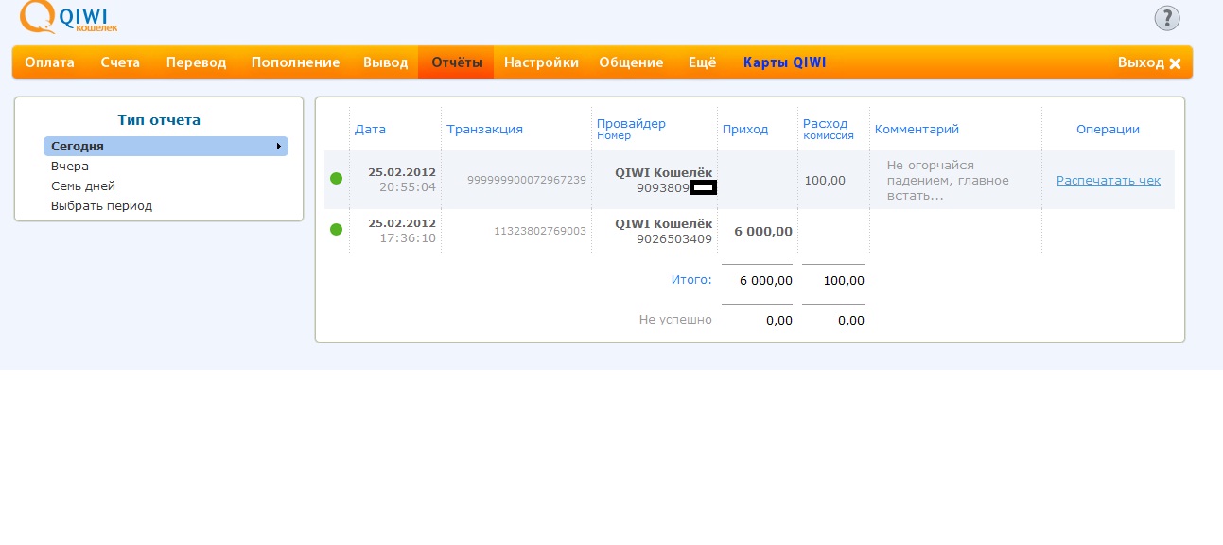1223x545 pixels.
Task: Open the Карты QIWI link
Action: point(785,62)
